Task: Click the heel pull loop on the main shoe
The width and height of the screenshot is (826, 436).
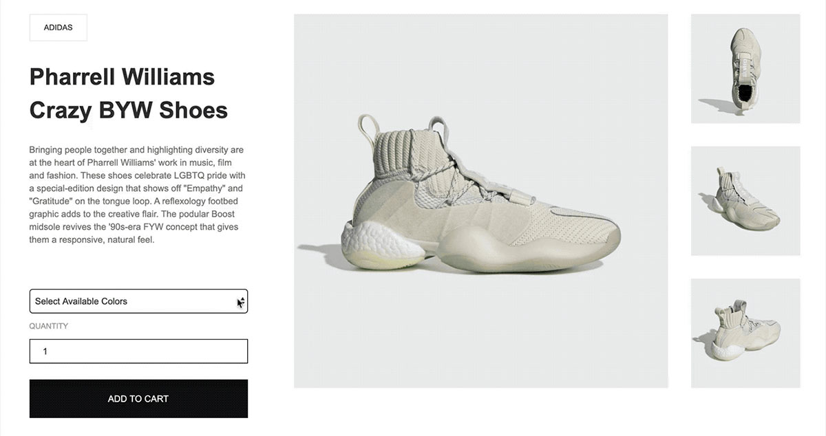Action: (368, 127)
